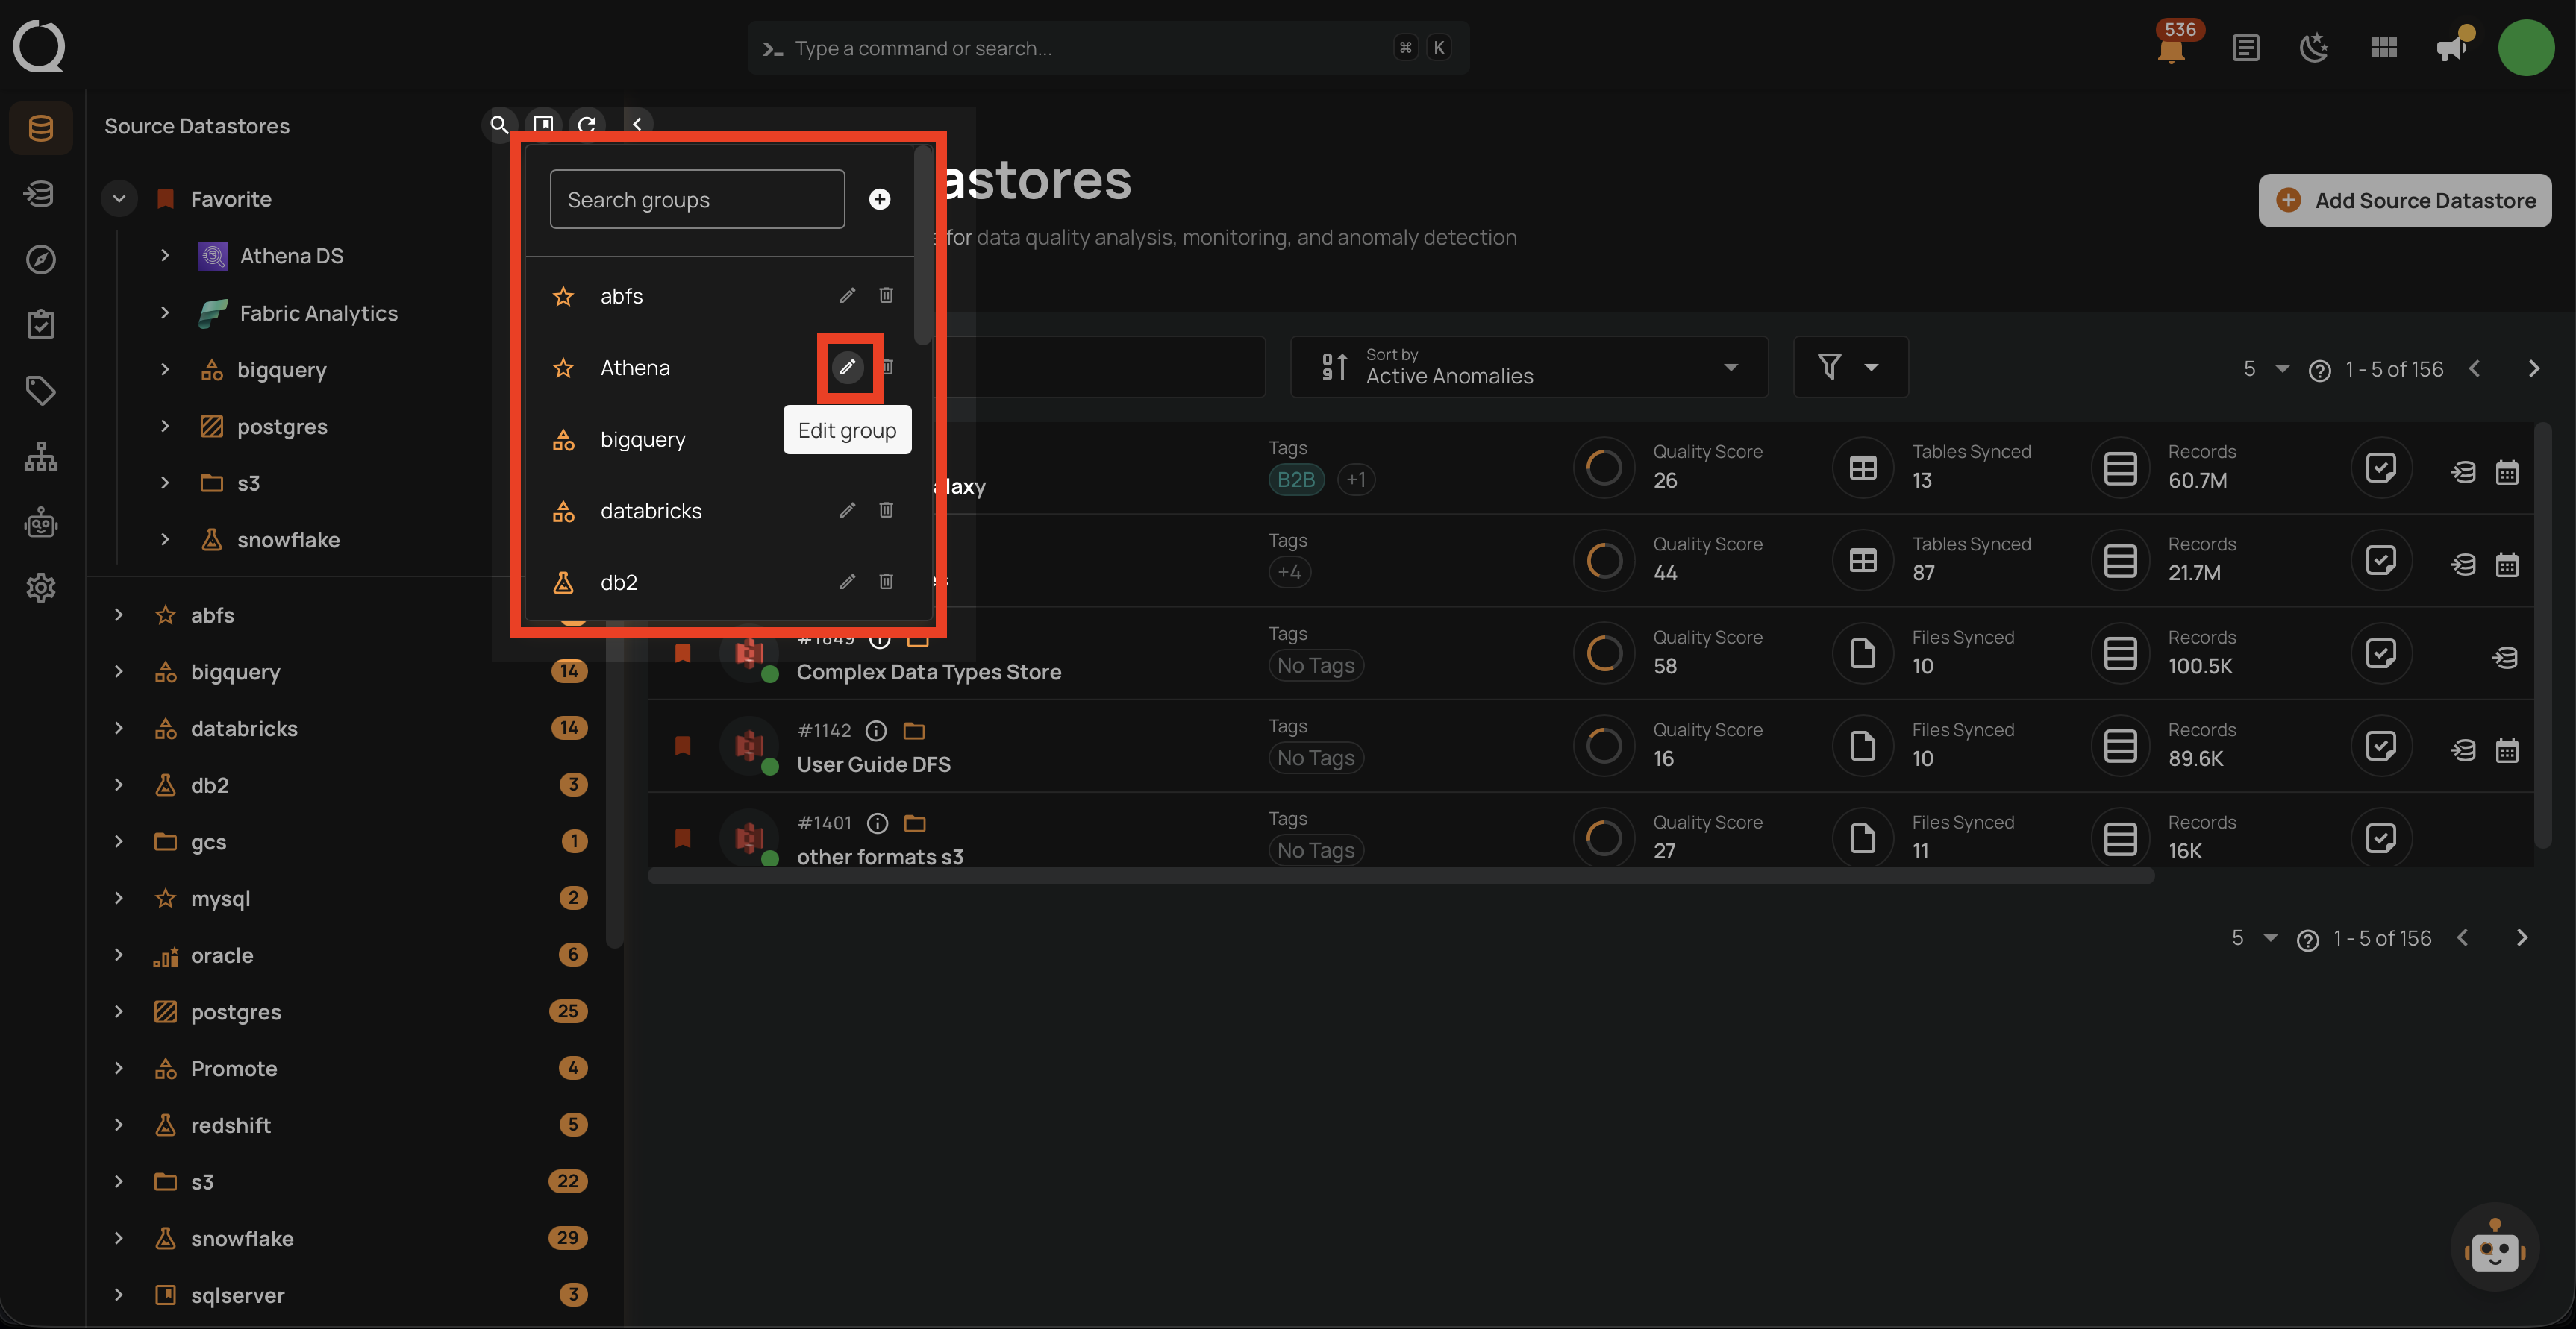The width and height of the screenshot is (2576, 1329).
Task: Open Settings gear in left sidebar
Action: pyautogui.click(x=41, y=588)
